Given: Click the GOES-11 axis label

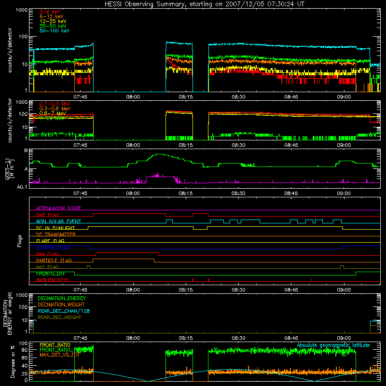Looking at the screenshot, I should click(x=10, y=169).
